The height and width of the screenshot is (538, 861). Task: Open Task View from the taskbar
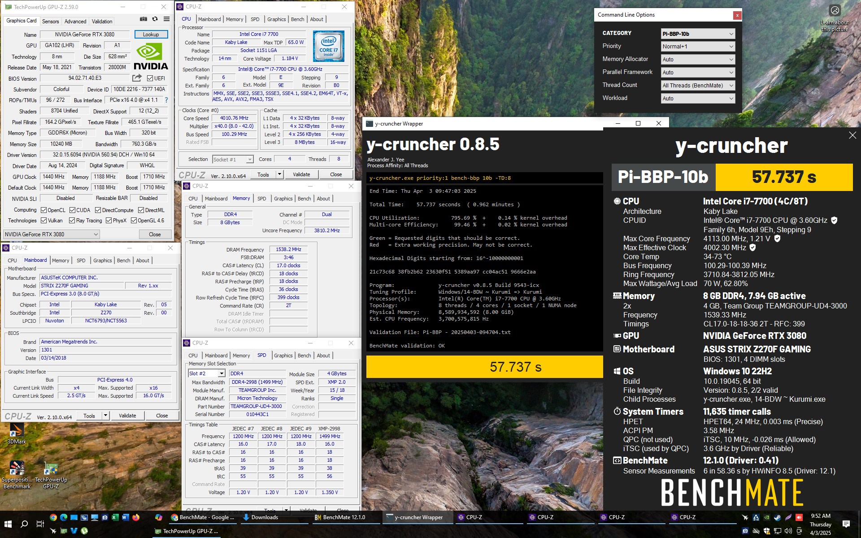point(40,524)
